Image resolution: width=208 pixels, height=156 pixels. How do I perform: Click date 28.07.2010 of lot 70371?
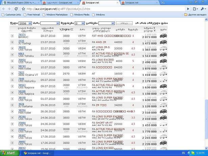click(48, 36)
